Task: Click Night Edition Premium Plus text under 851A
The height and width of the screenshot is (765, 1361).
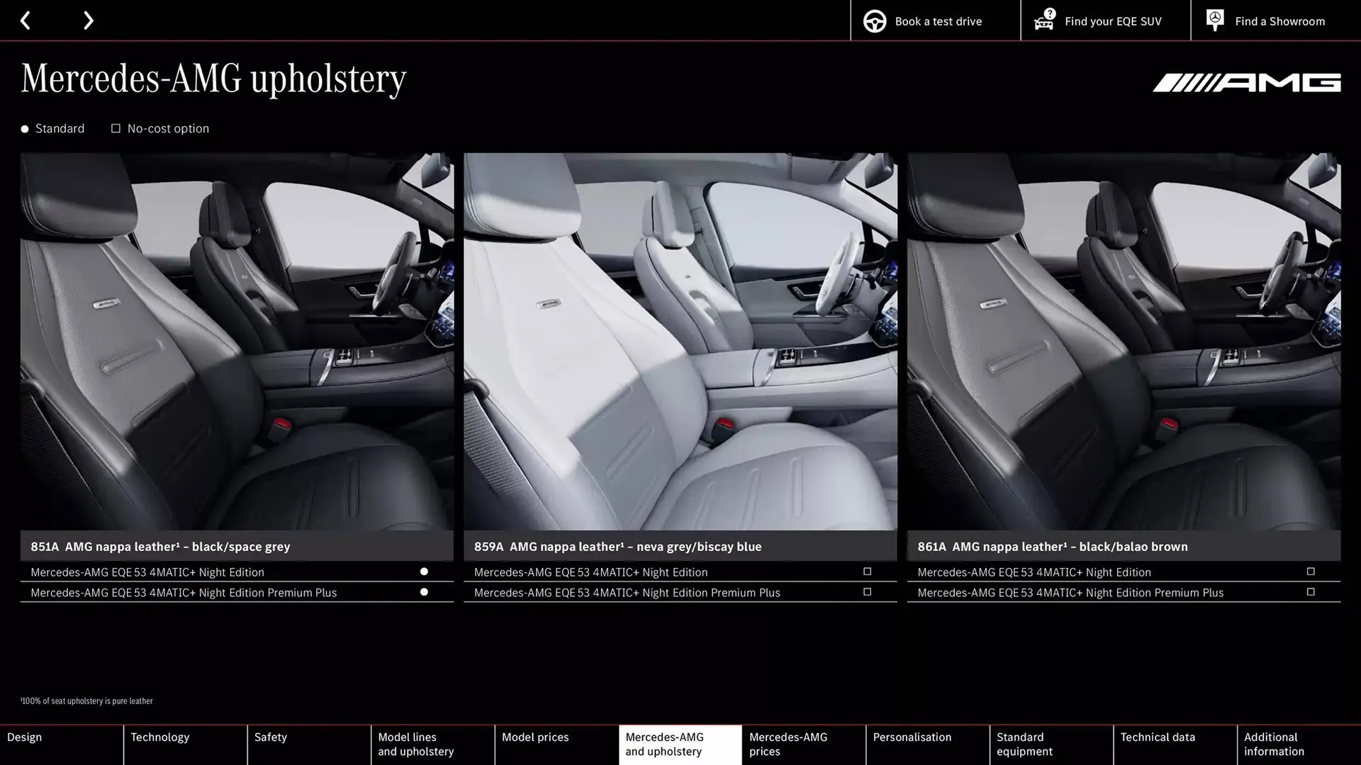Action: (184, 593)
